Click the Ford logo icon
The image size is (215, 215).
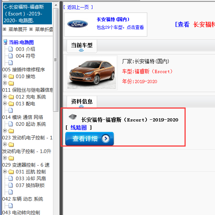tap(77, 24)
